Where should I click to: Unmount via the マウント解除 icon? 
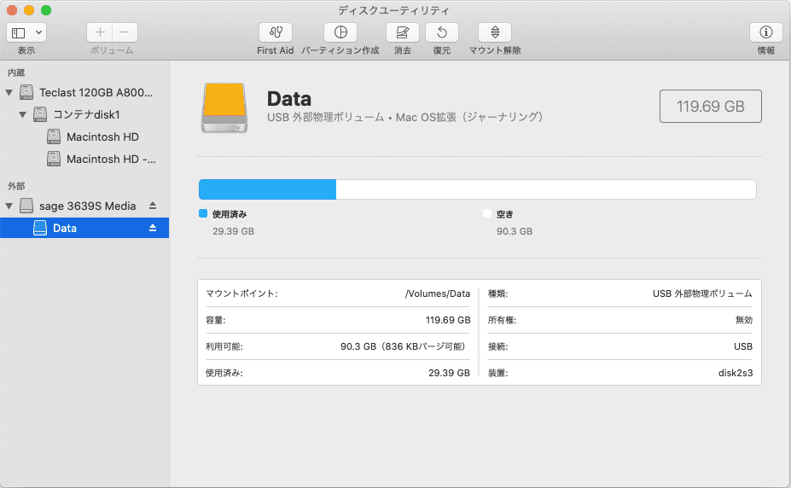[495, 32]
